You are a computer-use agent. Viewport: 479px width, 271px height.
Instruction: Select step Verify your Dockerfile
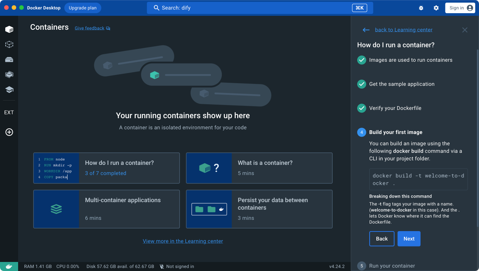[x=395, y=108]
